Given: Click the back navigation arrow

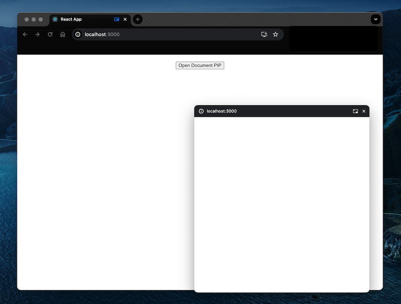Looking at the screenshot, I should coord(25,34).
